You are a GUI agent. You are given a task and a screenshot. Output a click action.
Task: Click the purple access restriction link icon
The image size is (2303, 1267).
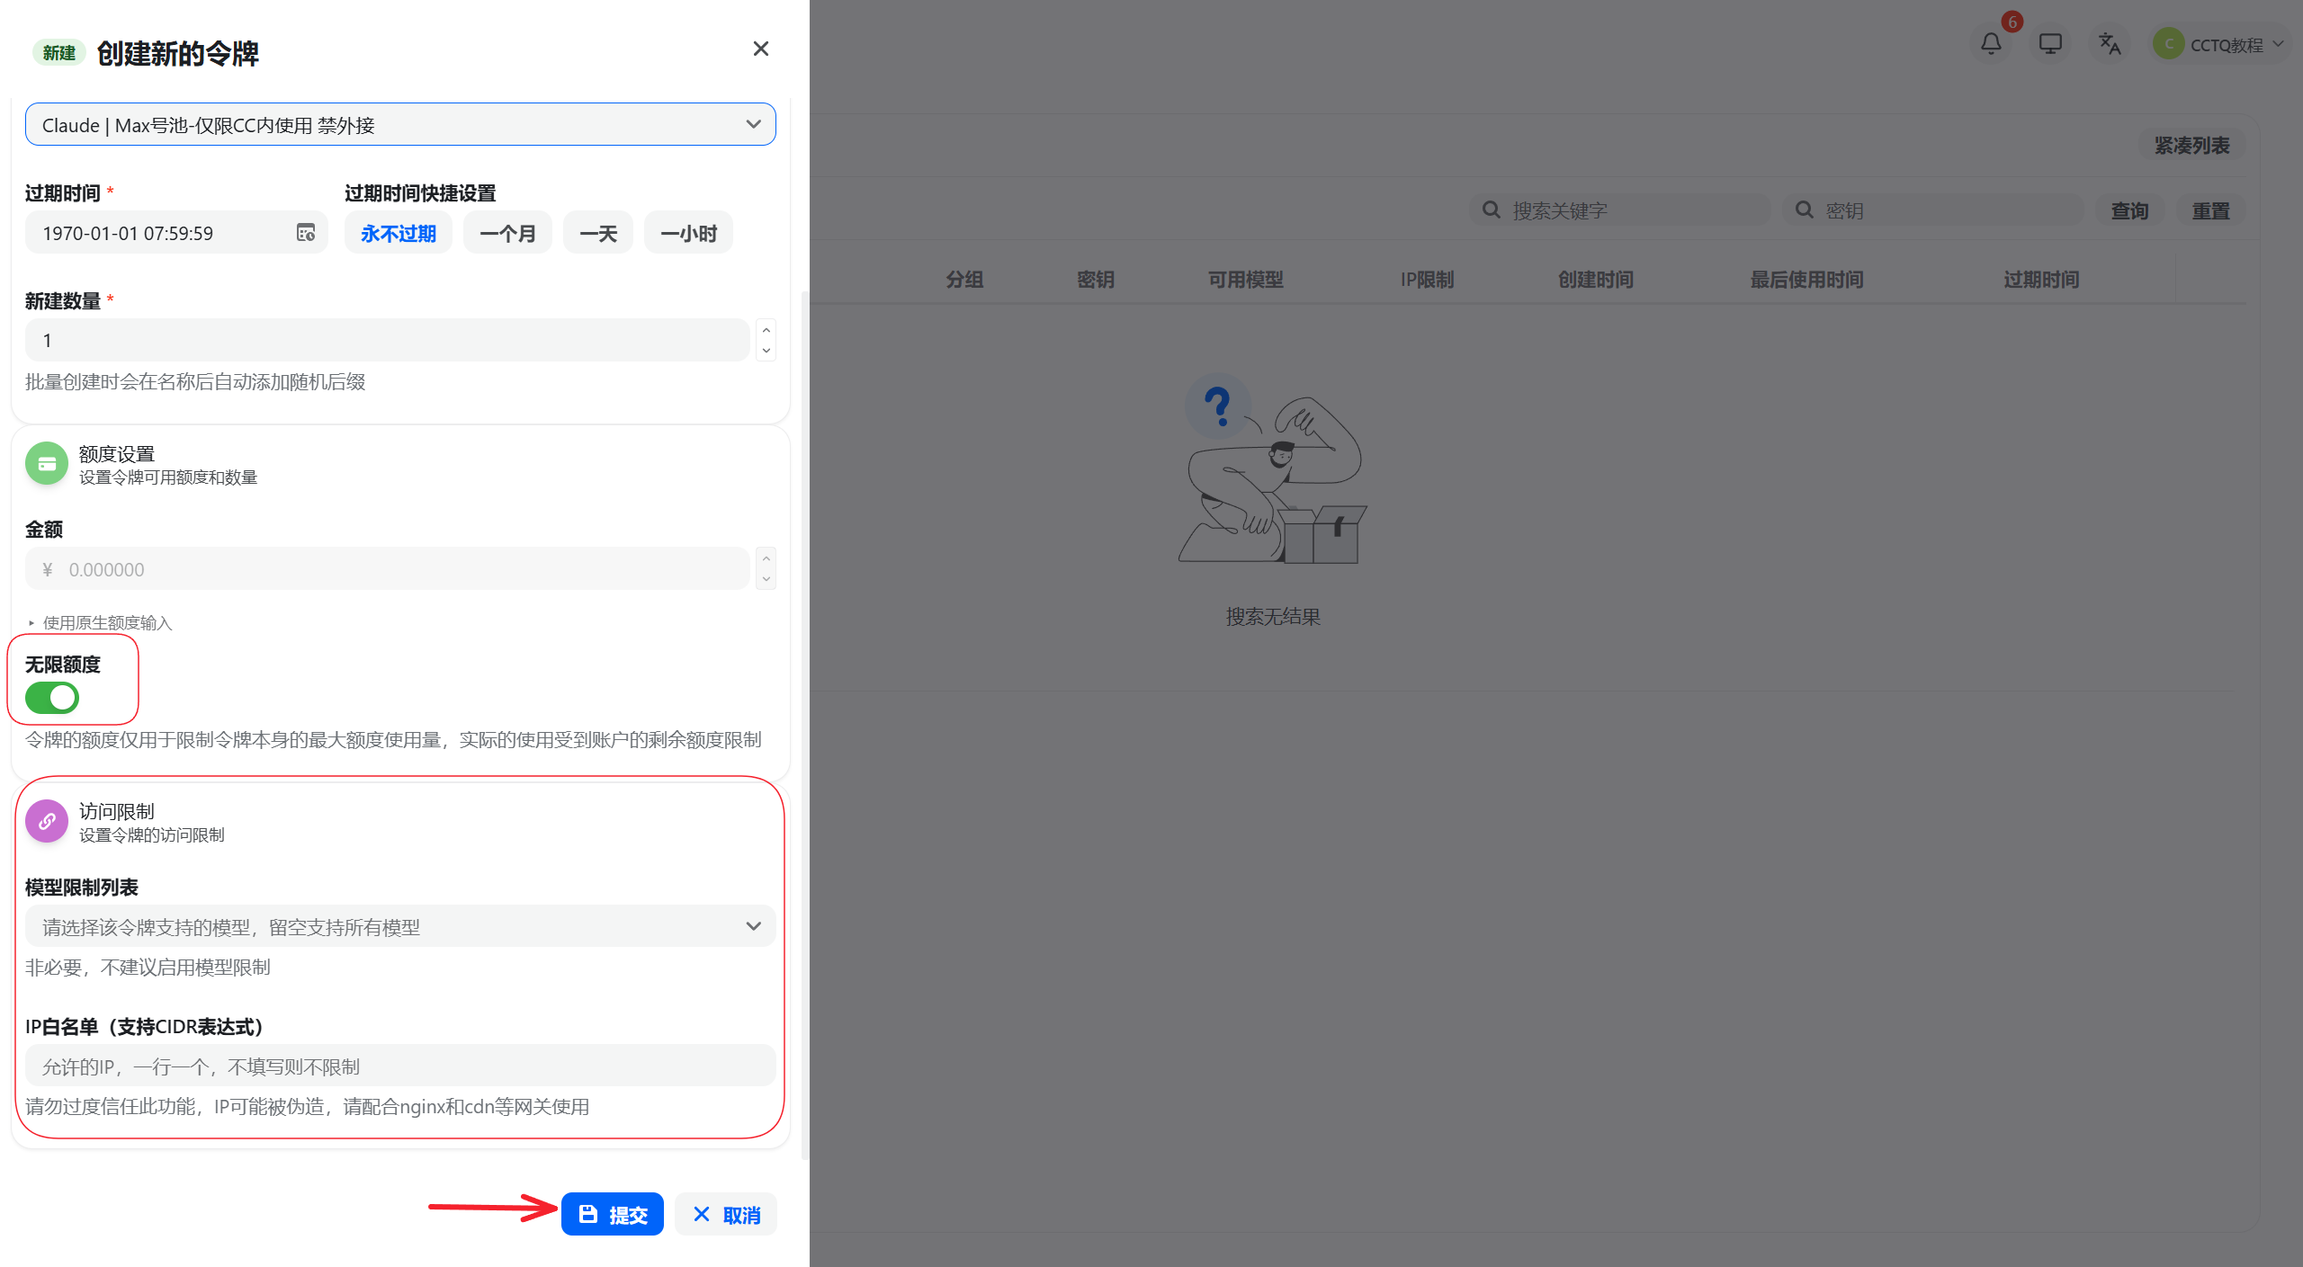47,821
